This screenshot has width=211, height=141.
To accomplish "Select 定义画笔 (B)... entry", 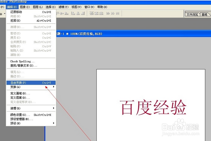I will pos(31,93).
